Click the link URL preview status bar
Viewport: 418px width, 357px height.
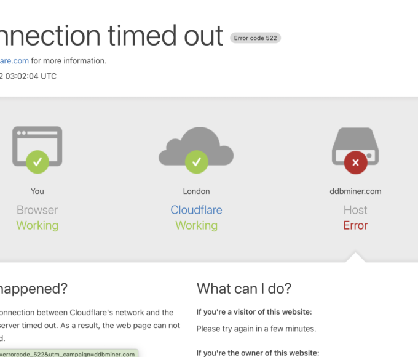[68, 353]
